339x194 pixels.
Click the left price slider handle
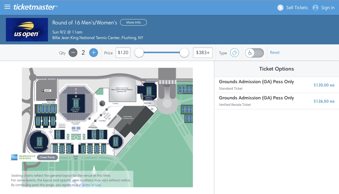click(x=139, y=53)
